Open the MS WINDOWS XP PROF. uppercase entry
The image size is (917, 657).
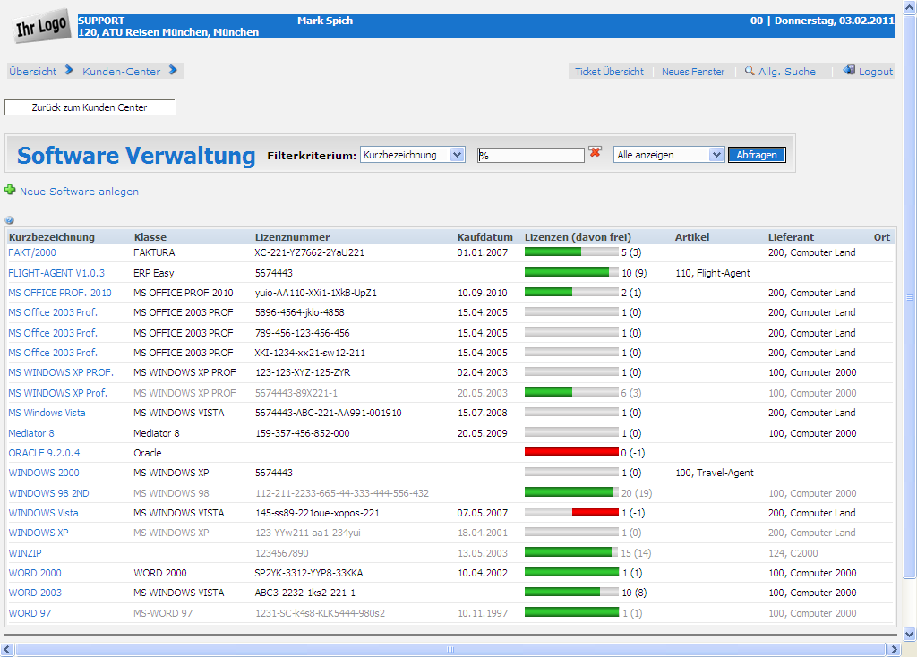(61, 372)
